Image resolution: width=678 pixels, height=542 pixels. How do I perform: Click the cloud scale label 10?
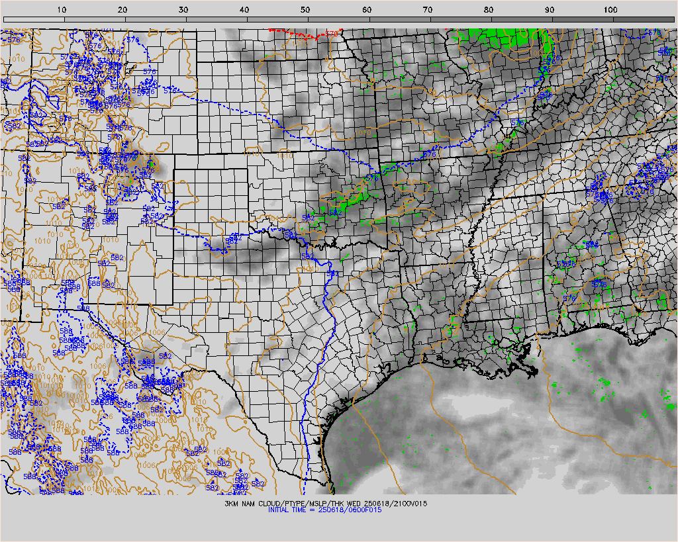pos(62,10)
